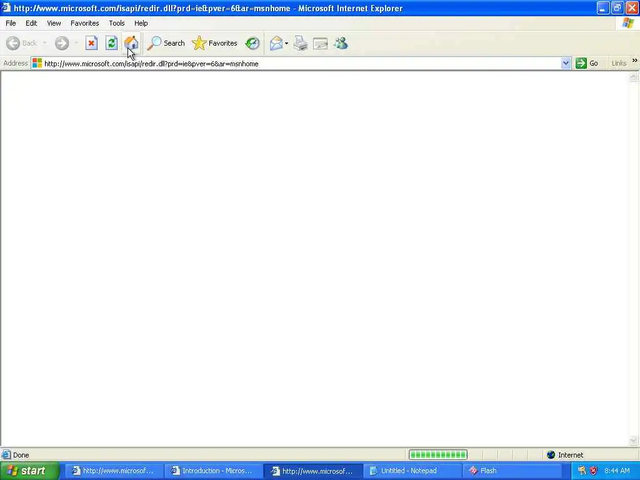Image resolution: width=640 pixels, height=480 pixels.
Task: Click the system tray icon left of the shield
Action: [582, 471]
